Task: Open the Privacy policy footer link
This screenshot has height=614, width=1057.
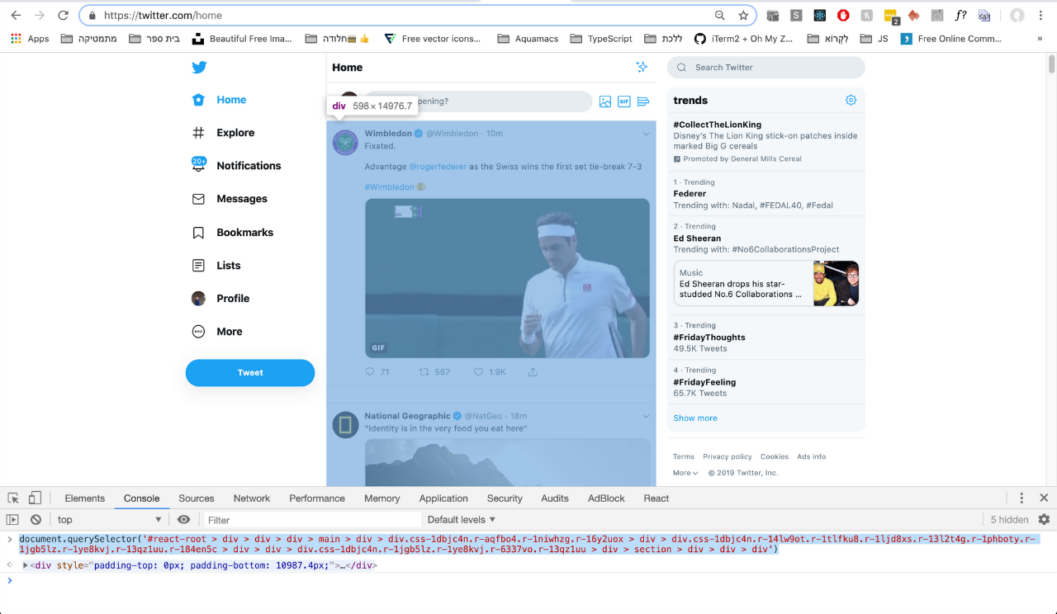Action: 728,456
